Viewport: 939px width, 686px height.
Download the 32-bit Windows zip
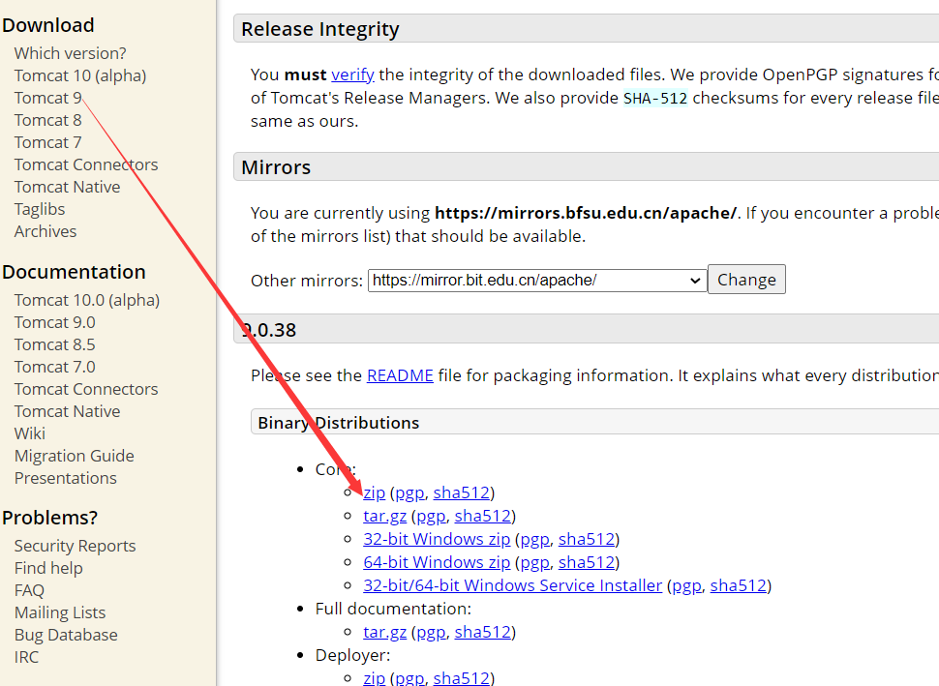(437, 539)
